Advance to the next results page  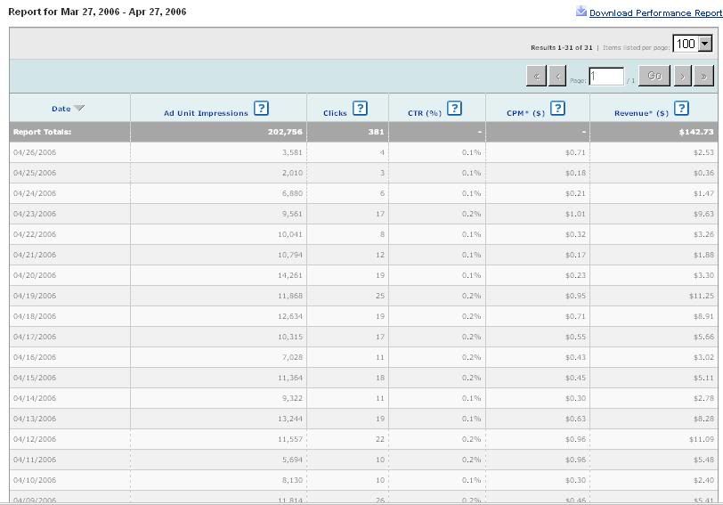pyautogui.click(x=683, y=77)
